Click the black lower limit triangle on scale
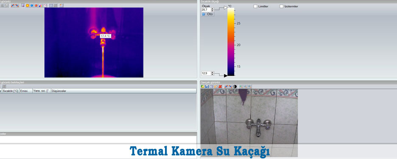The image size is (397, 159). (x=226, y=75)
